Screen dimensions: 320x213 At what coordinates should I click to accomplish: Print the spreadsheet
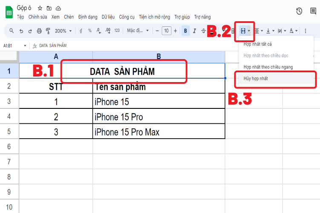click(x=39, y=31)
